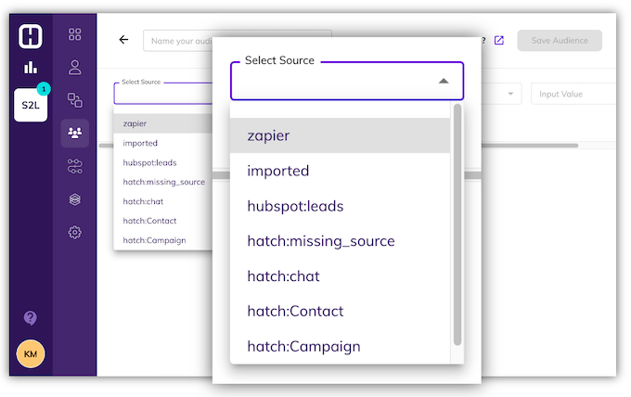Focus the Input Value text field
The width and height of the screenshot is (631, 397).
573,94
